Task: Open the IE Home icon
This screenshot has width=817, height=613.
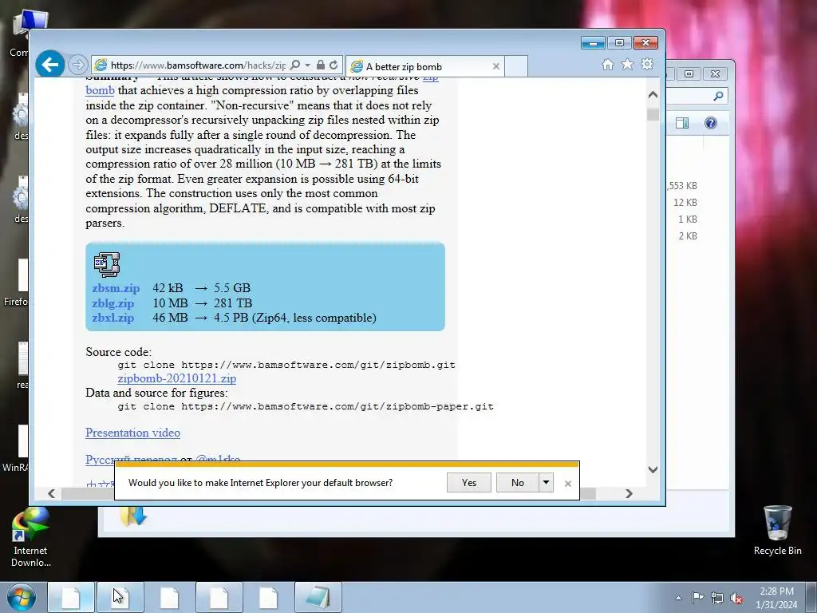Action: point(607,64)
